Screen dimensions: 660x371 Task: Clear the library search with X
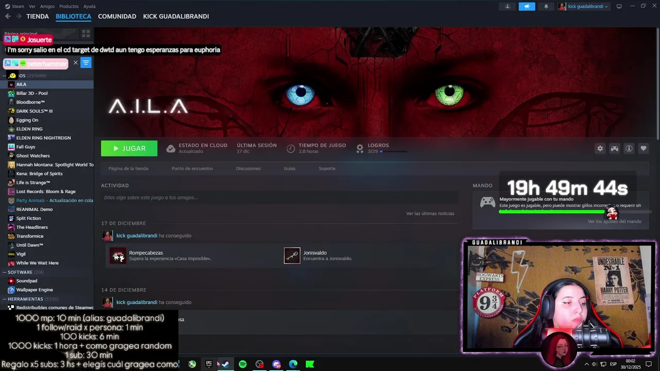[x=75, y=63]
